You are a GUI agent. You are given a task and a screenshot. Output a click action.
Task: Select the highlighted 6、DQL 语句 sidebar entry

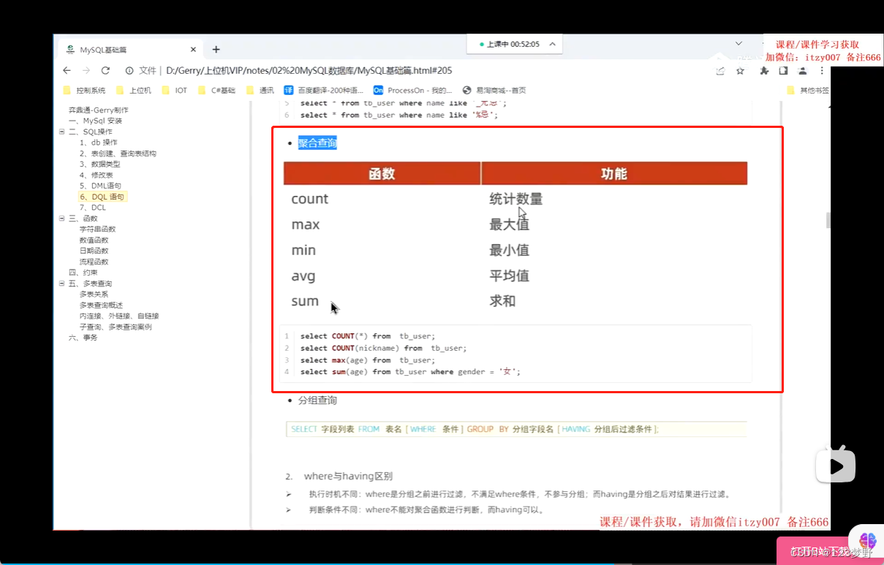pos(103,197)
